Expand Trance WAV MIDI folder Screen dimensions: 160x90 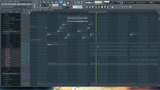point(9,29)
